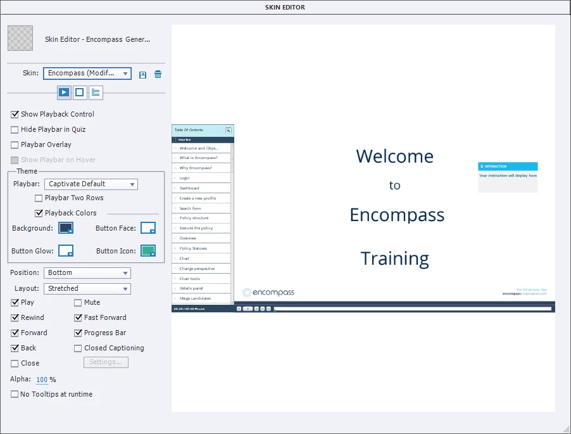Open the Skin dropdown
The image size is (571, 434).
[x=87, y=73]
